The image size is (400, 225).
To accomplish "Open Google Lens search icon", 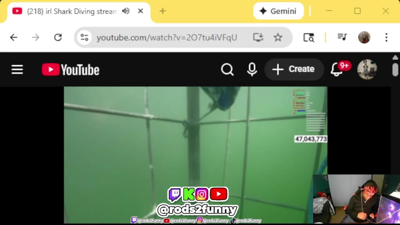I will (x=309, y=37).
